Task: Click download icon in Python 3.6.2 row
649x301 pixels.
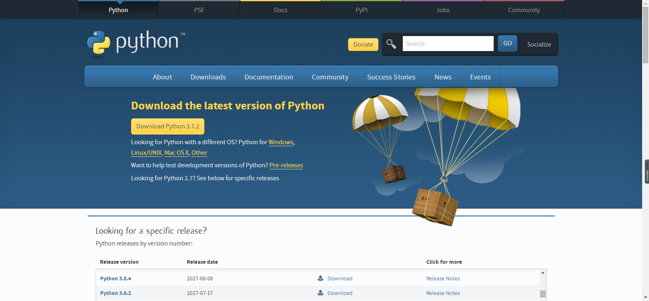Action: [x=320, y=293]
